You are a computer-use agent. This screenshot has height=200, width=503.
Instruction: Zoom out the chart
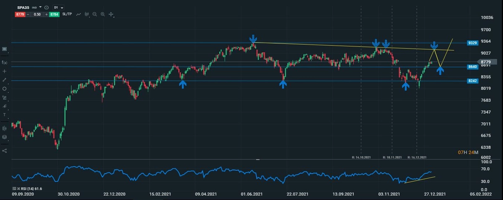coord(95,14)
